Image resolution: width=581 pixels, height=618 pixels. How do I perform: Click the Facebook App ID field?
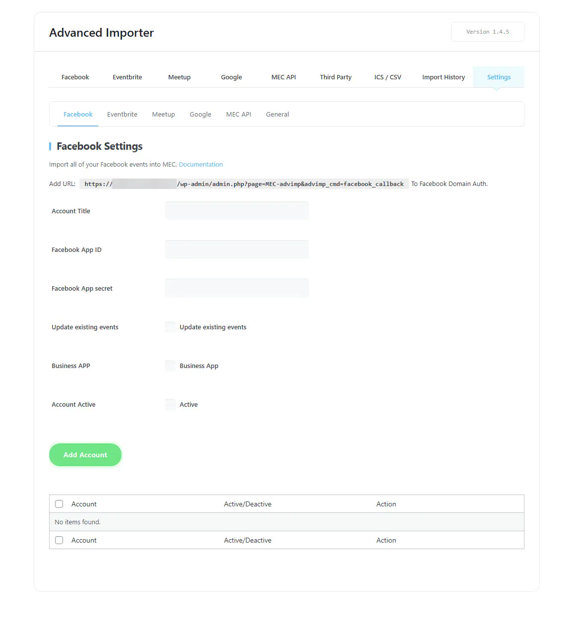237,249
